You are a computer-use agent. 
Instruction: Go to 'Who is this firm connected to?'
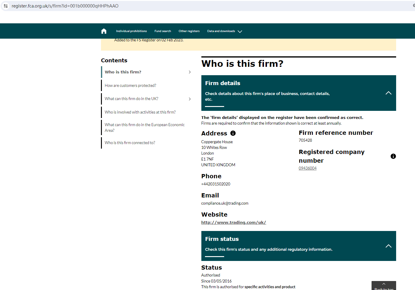pos(130,143)
